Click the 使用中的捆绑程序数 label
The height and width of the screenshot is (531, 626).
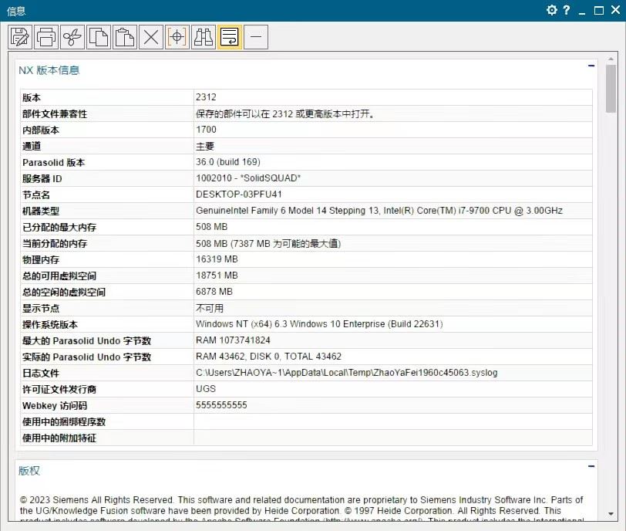[x=64, y=422]
